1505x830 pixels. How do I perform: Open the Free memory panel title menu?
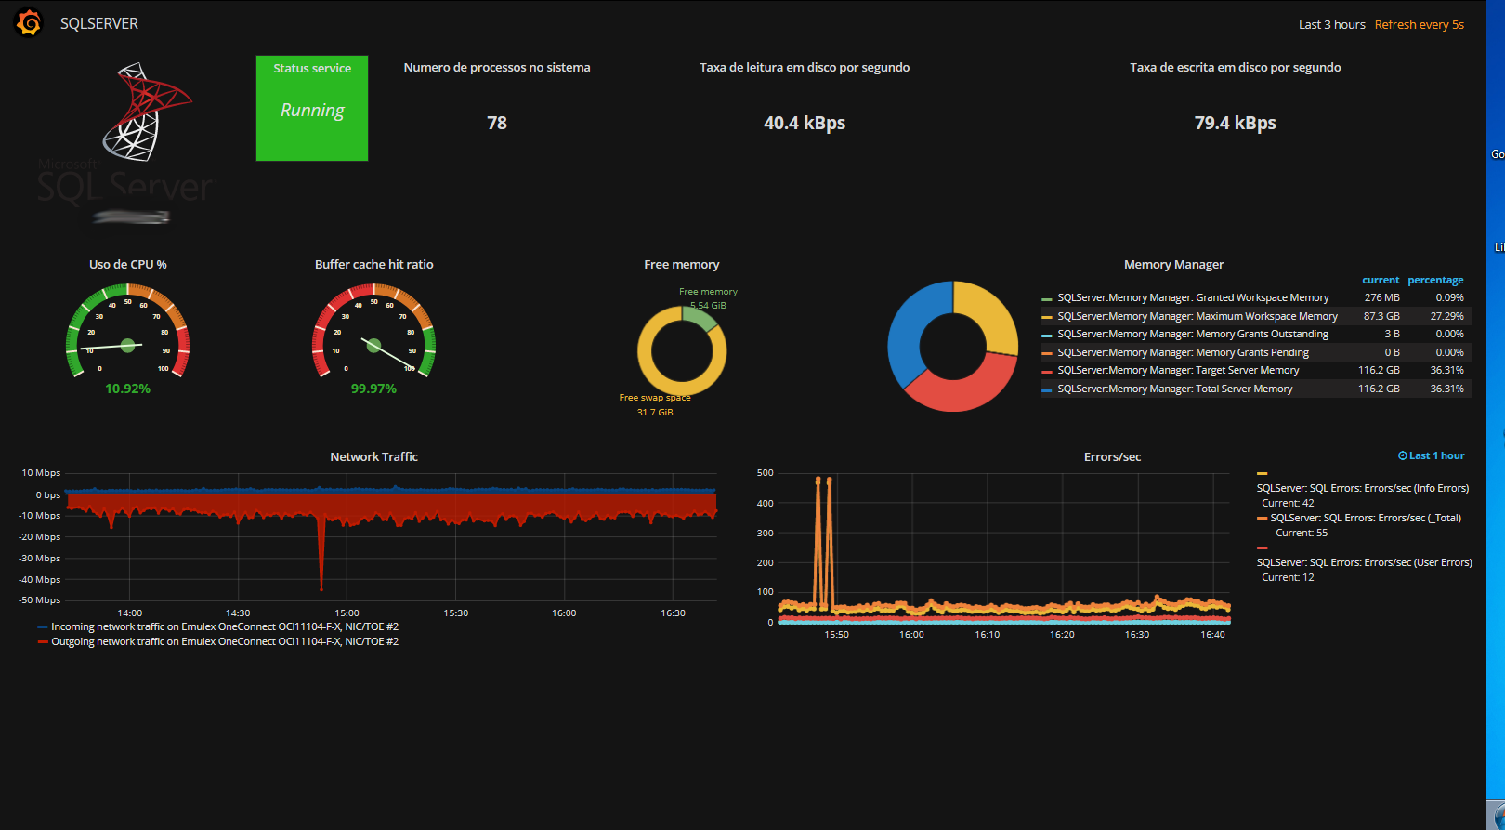coord(682,265)
